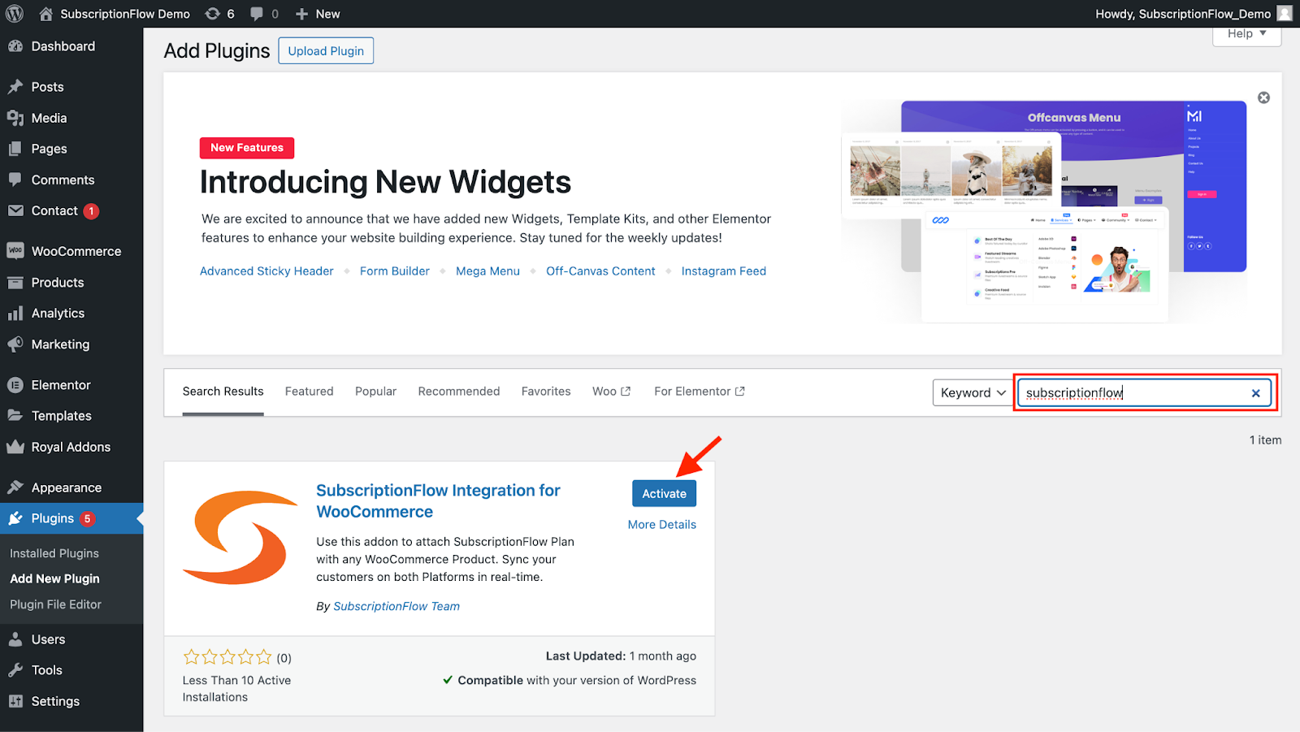This screenshot has width=1300, height=732.
Task: Click Howdy, SubscriptionFlow_Demo account text
Action: (1183, 14)
